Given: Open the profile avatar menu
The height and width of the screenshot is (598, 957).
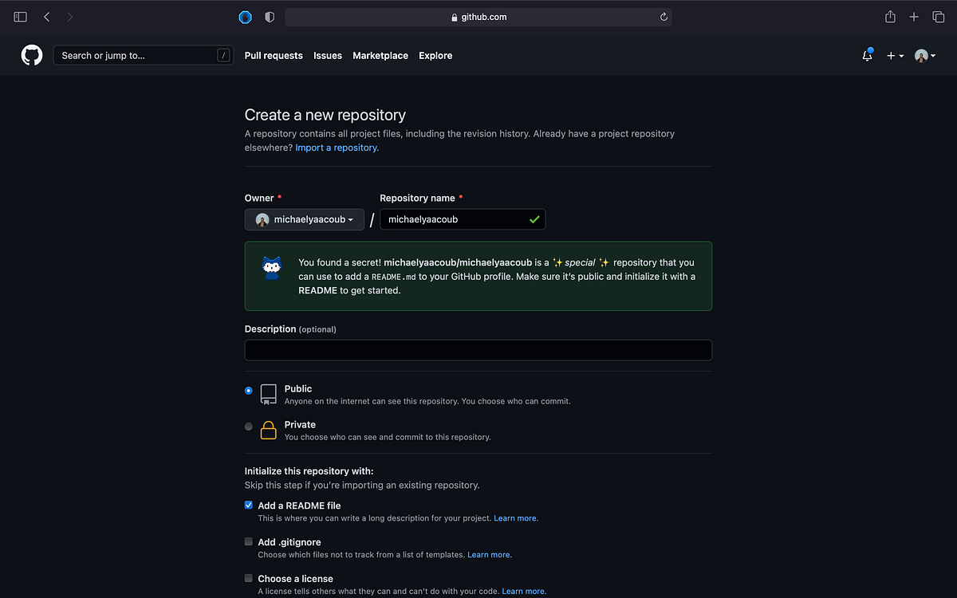Looking at the screenshot, I should point(924,55).
